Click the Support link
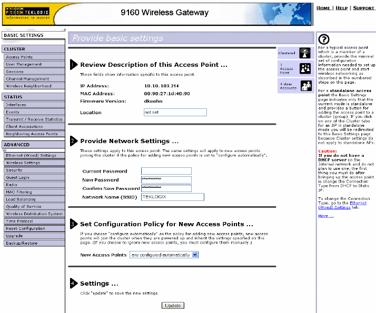Image resolution: width=376 pixels, height=313 pixels. click(x=363, y=8)
